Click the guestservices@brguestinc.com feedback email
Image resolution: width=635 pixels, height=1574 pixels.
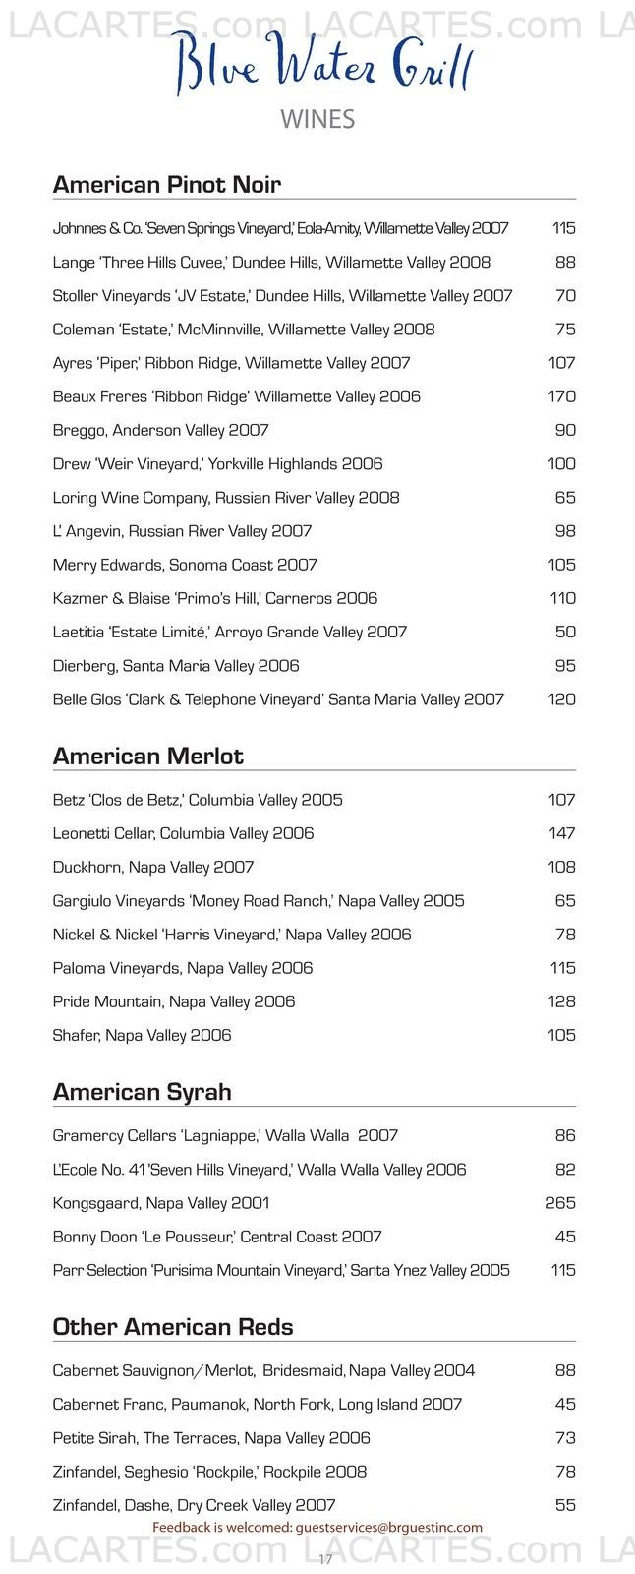click(388, 1528)
